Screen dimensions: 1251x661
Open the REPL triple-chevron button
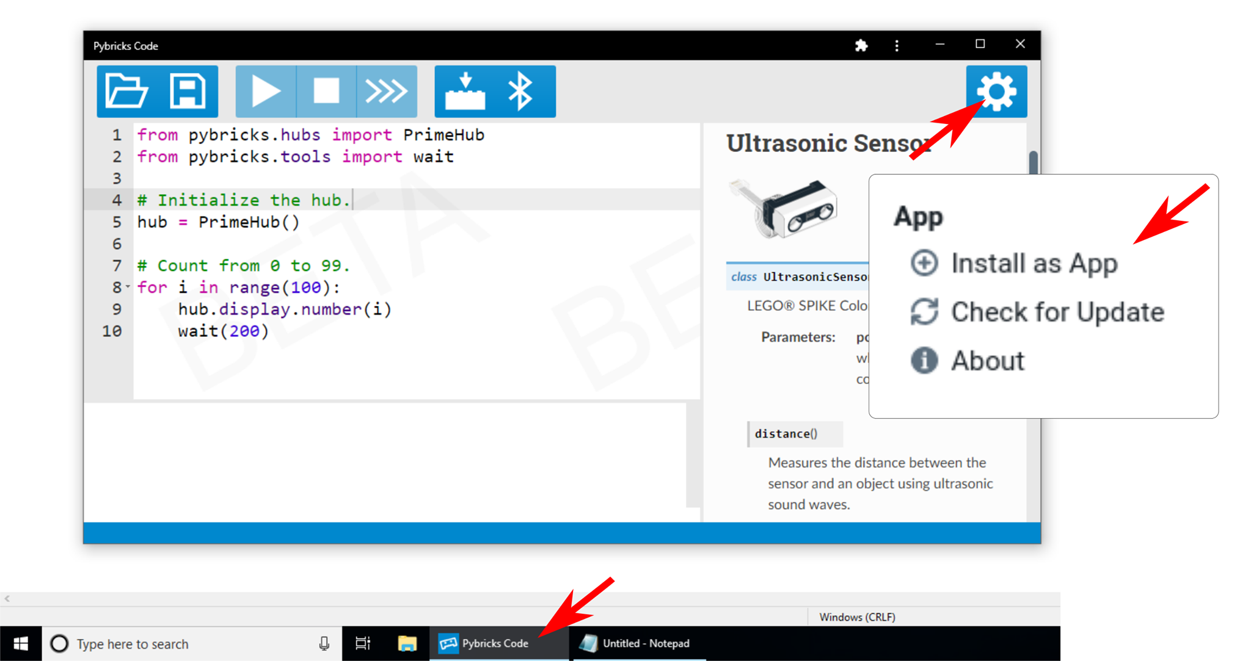coord(387,92)
